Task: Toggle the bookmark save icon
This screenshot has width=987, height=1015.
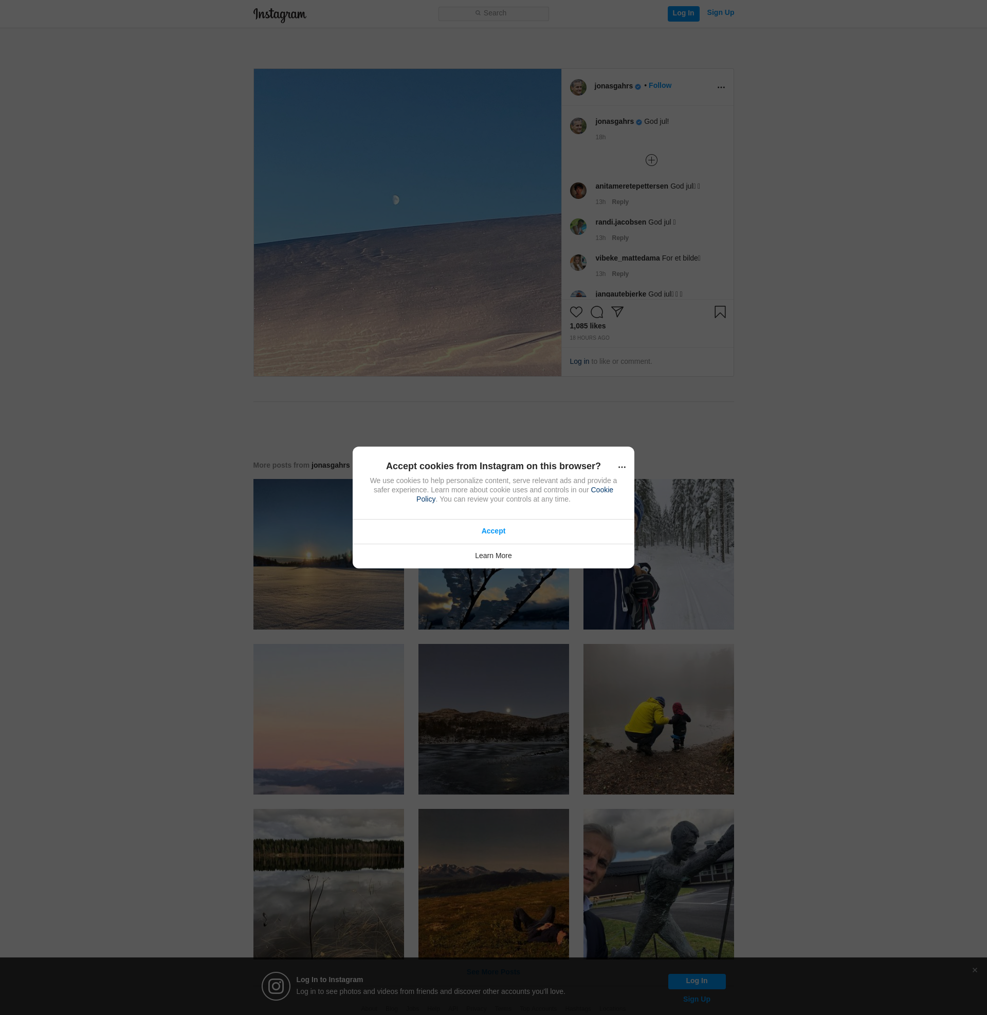Action: click(720, 312)
